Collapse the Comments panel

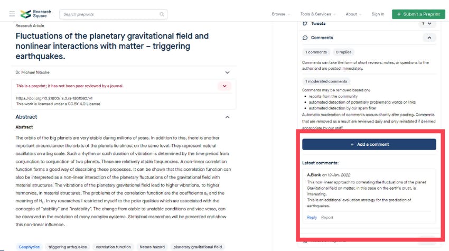click(x=429, y=38)
